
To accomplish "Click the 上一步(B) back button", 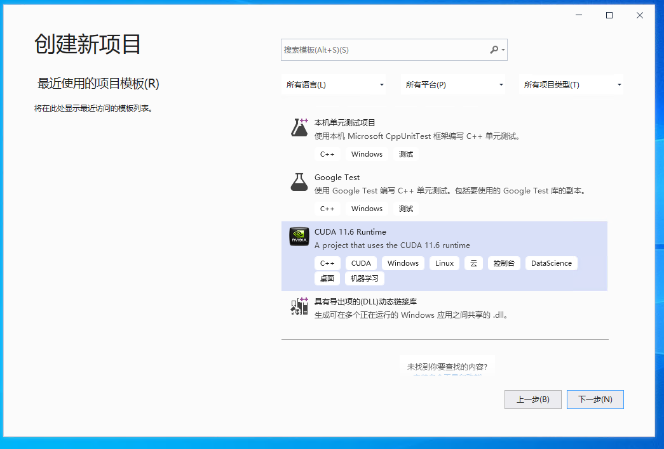I will point(532,400).
